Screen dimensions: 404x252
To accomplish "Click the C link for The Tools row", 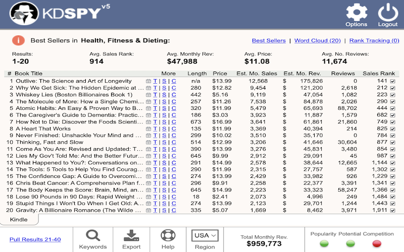I will click(x=174, y=169).
